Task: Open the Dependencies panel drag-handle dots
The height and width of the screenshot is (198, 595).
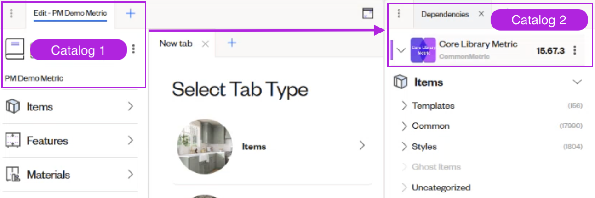Action: pos(399,14)
